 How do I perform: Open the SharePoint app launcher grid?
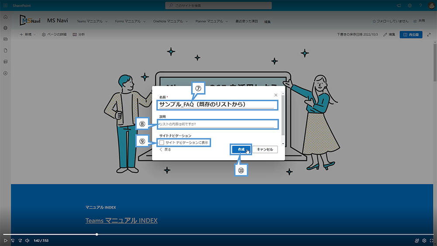(5, 6)
